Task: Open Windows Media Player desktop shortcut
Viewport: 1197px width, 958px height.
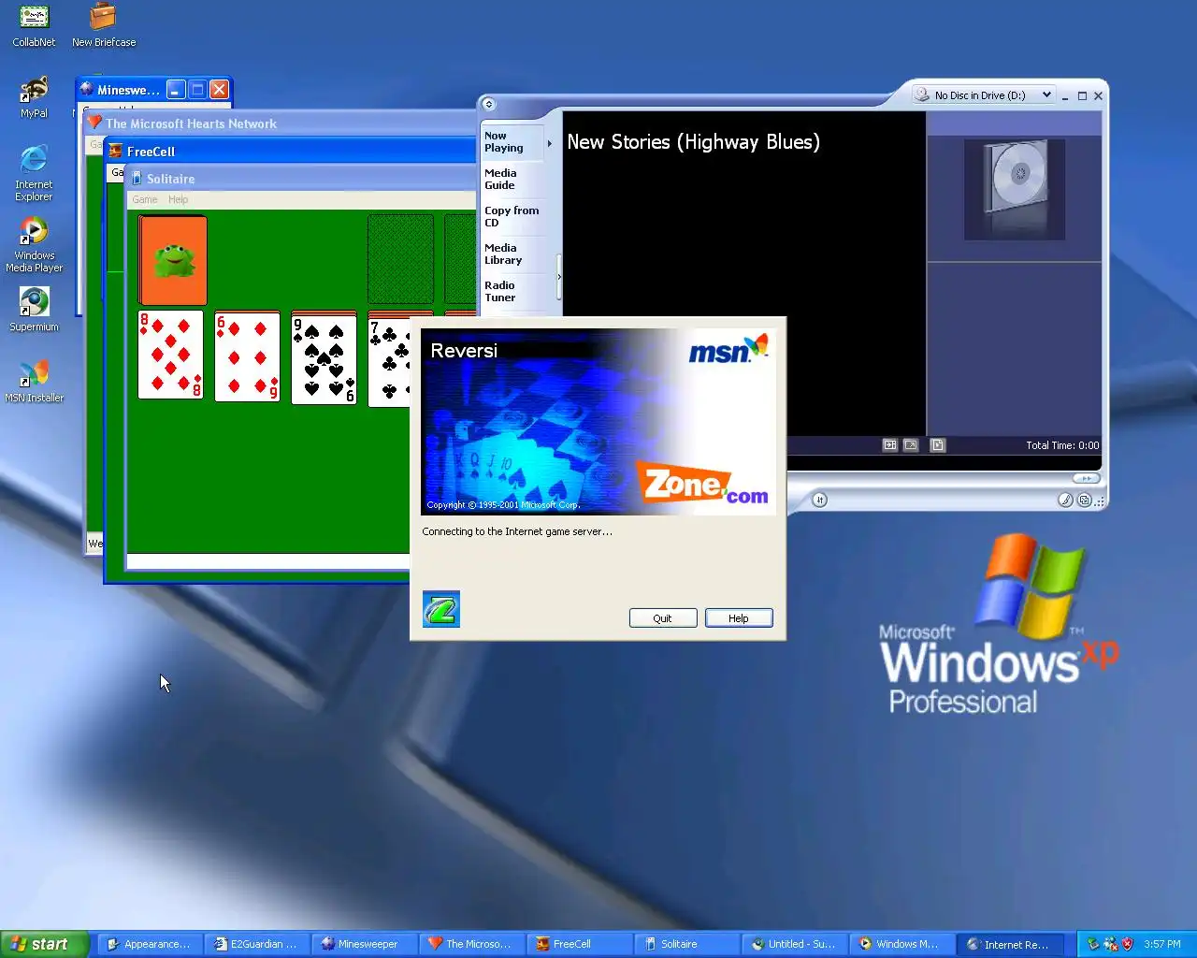Action: [x=34, y=244]
